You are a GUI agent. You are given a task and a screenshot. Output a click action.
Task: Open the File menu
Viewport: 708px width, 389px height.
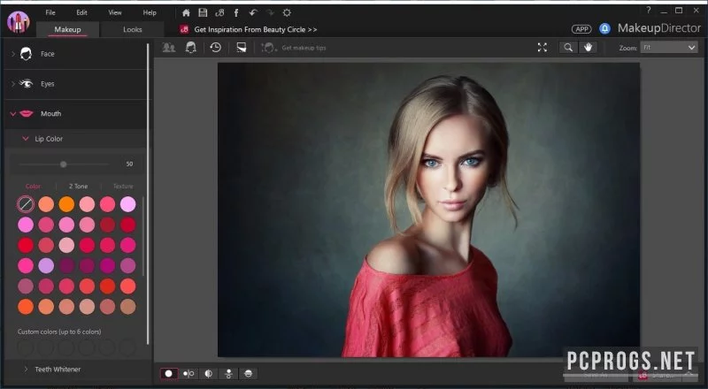[x=50, y=12]
